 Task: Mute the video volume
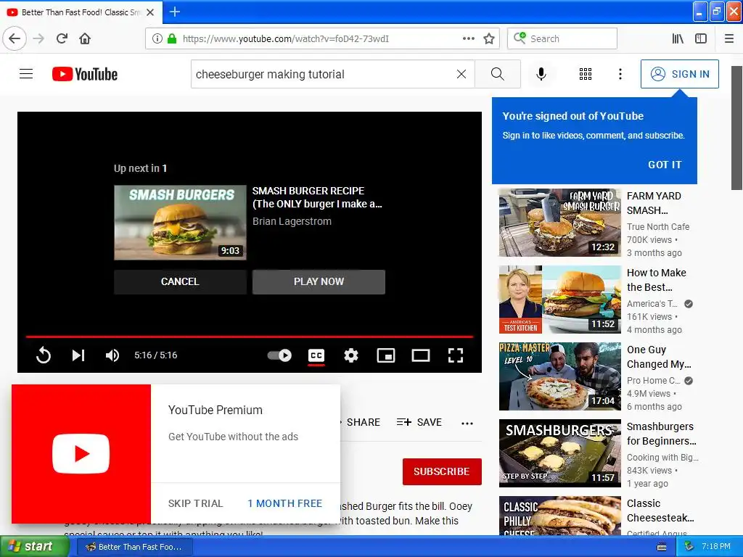tap(112, 355)
